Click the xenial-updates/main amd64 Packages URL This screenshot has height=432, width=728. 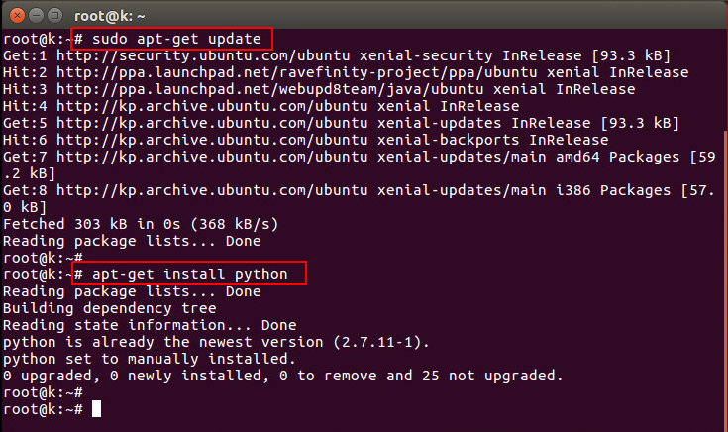pos(212,157)
